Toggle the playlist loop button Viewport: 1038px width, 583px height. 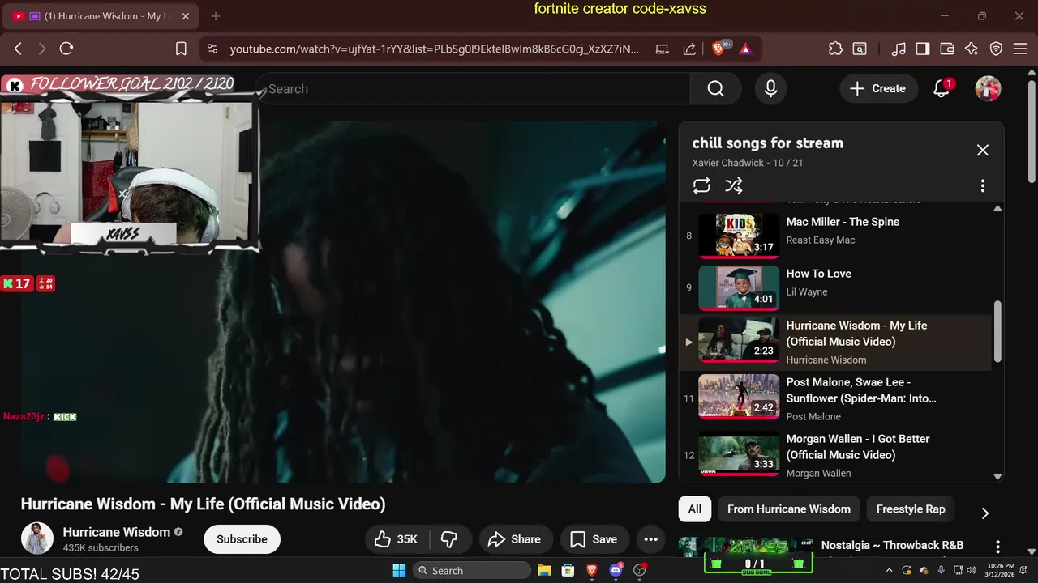(x=701, y=185)
